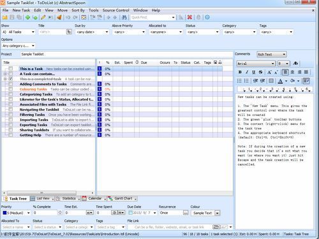Viewport: 319px width, 239px height.
Task: Check the 'Adding Comments to Tasks' checkbox
Action: (x=11, y=84)
